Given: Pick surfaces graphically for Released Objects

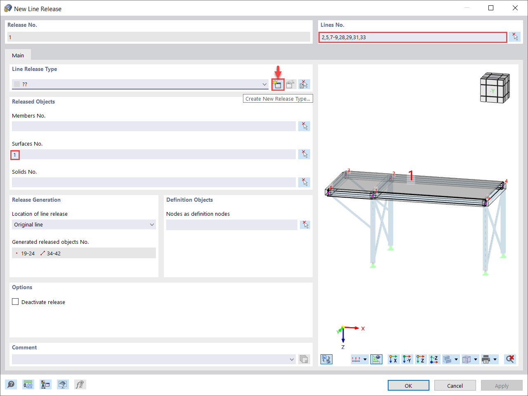Looking at the screenshot, I should click(304, 154).
